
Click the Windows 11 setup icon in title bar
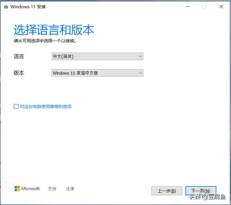point(6,7)
